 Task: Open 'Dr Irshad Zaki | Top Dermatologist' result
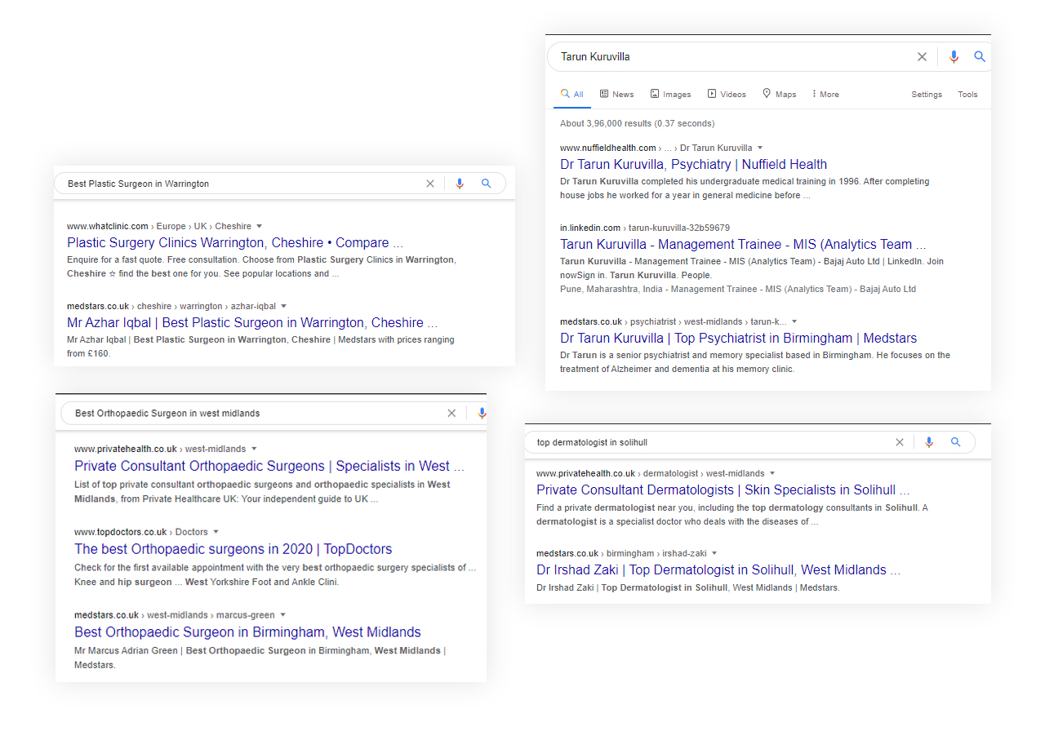pos(718,569)
